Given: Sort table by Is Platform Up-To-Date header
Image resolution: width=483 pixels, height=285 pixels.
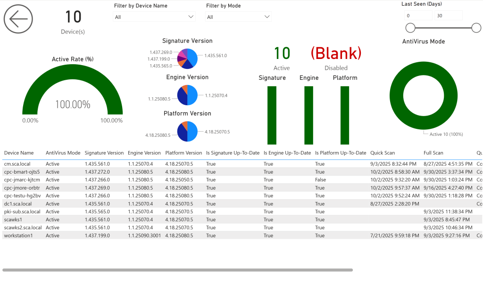Looking at the screenshot, I should 340,153.
